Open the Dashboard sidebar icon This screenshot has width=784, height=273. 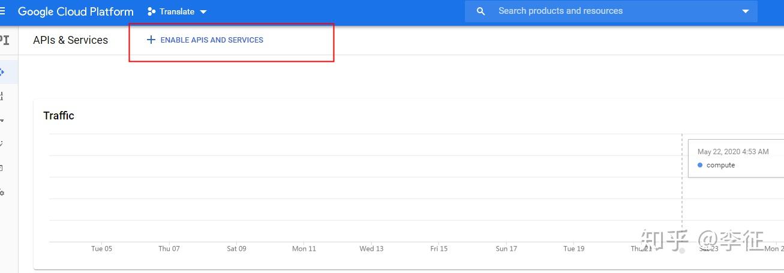point(2,73)
